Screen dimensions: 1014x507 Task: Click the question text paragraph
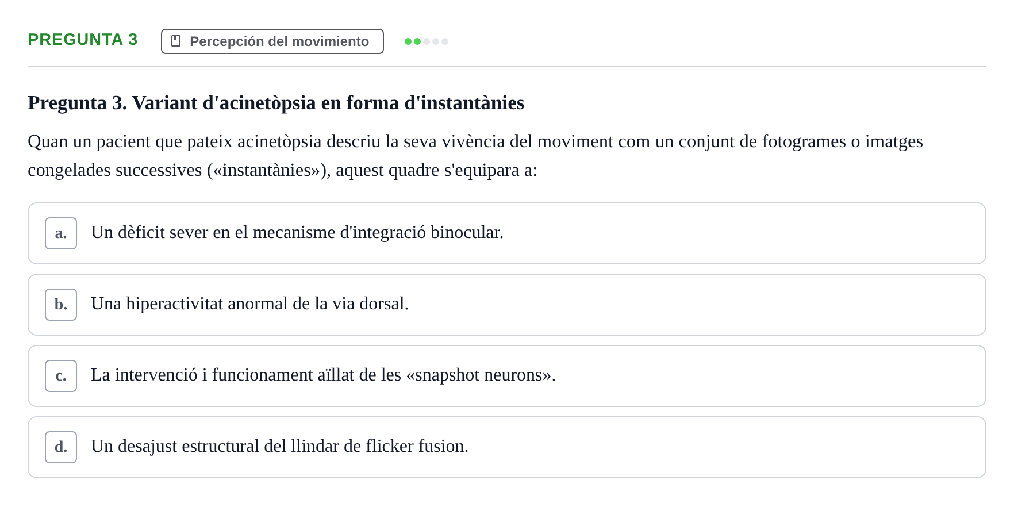click(475, 156)
